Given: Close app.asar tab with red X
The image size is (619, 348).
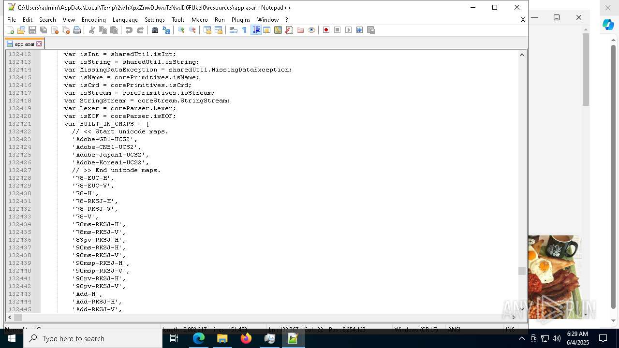Looking at the screenshot, I should (x=39, y=44).
